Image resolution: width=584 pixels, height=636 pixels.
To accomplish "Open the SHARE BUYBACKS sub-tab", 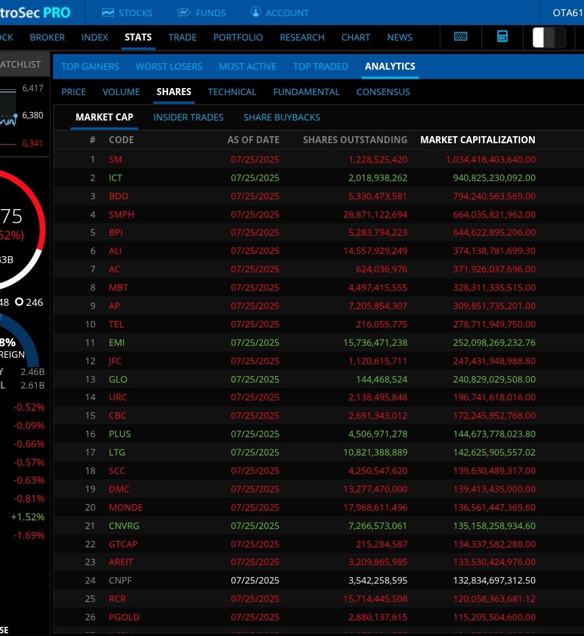I will tap(282, 117).
